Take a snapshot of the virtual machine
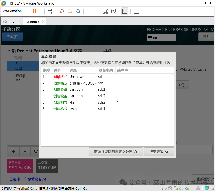 (x=62, y=11)
